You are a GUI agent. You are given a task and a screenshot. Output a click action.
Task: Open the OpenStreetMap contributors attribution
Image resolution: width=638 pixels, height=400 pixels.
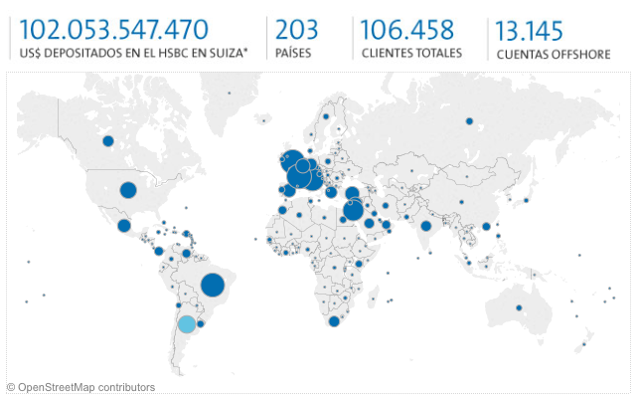tap(80, 387)
